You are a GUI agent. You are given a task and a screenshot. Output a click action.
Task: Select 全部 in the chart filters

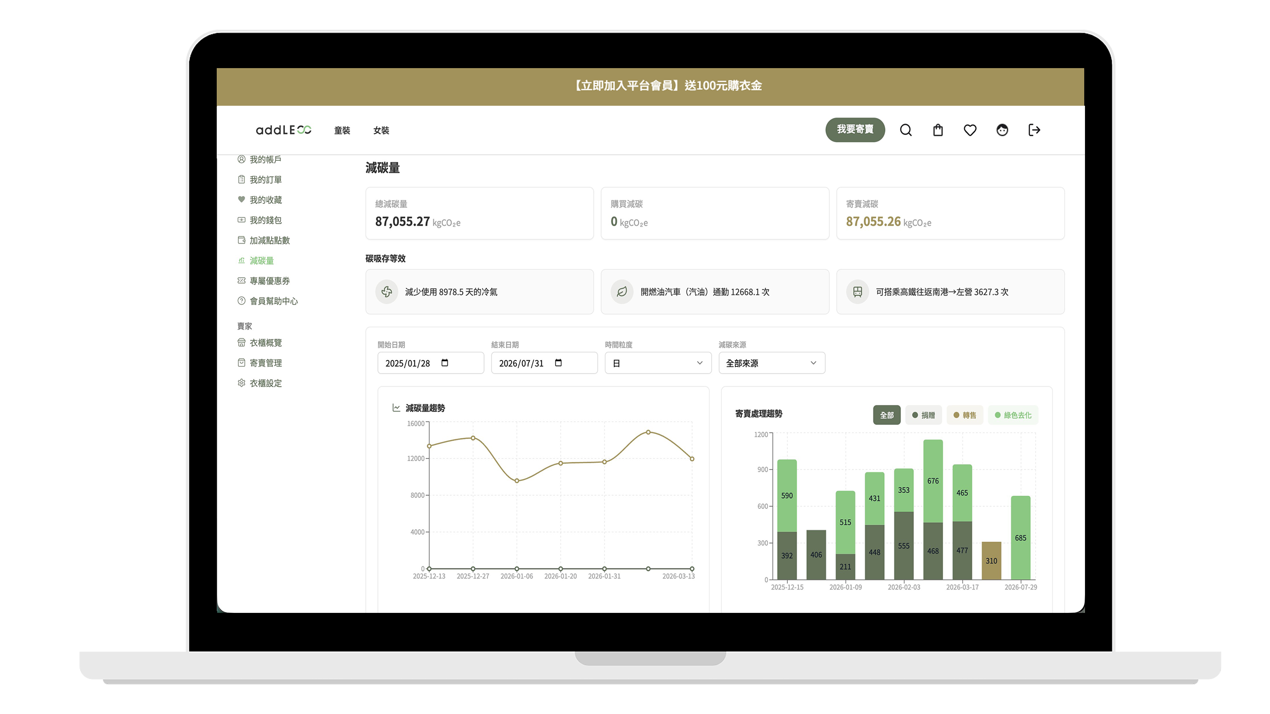(886, 415)
